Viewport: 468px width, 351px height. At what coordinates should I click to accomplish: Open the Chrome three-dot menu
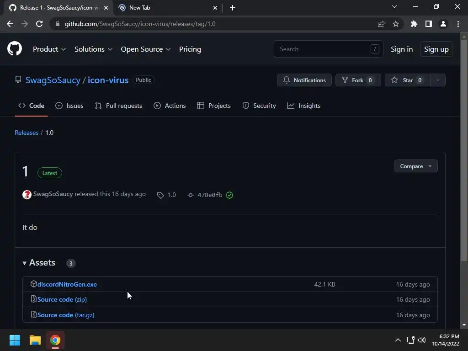click(x=458, y=24)
